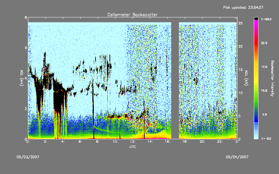Click the thin black vertical streak near 7:30 UTC
279x174 pixels.
tap(93, 110)
